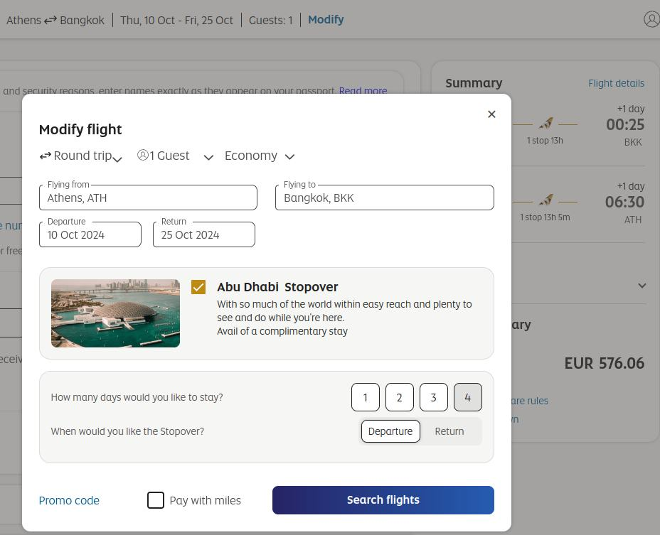The width and height of the screenshot is (660, 535).
Task: Open the Economy cabin class dropdown
Action: pyautogui.click(x=259, y=156)
